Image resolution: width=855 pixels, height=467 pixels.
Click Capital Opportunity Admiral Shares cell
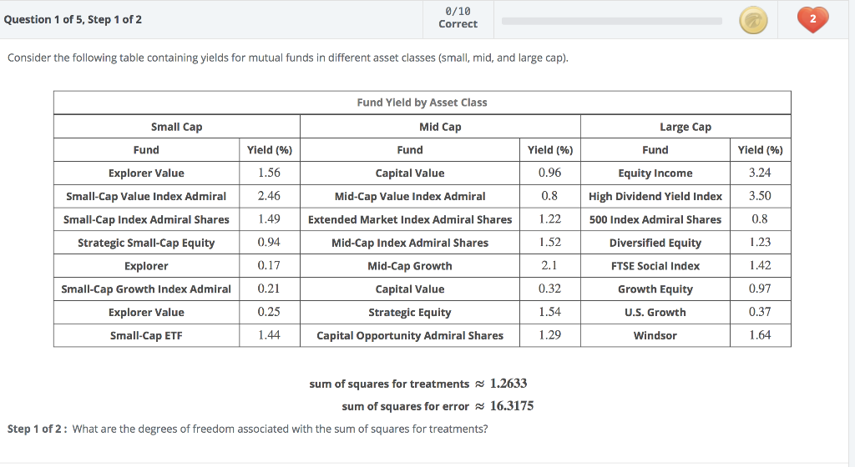[409, 335]
